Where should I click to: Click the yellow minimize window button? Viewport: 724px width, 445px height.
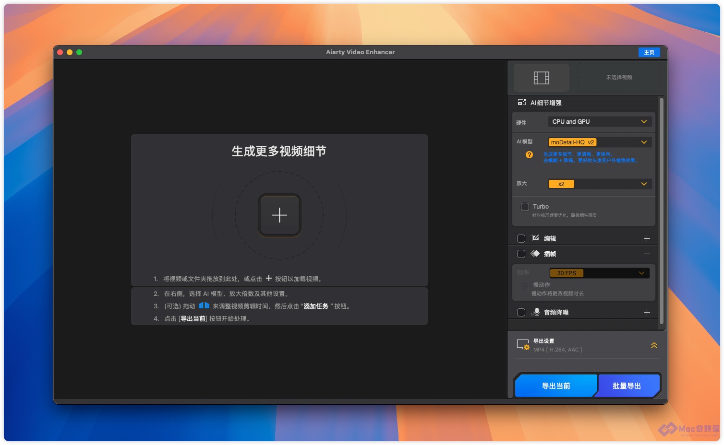70,52
